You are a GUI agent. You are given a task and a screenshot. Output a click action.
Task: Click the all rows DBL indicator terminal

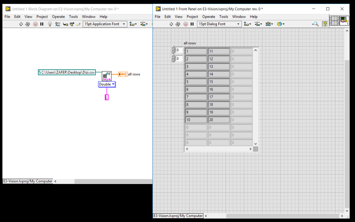(122, 74)
